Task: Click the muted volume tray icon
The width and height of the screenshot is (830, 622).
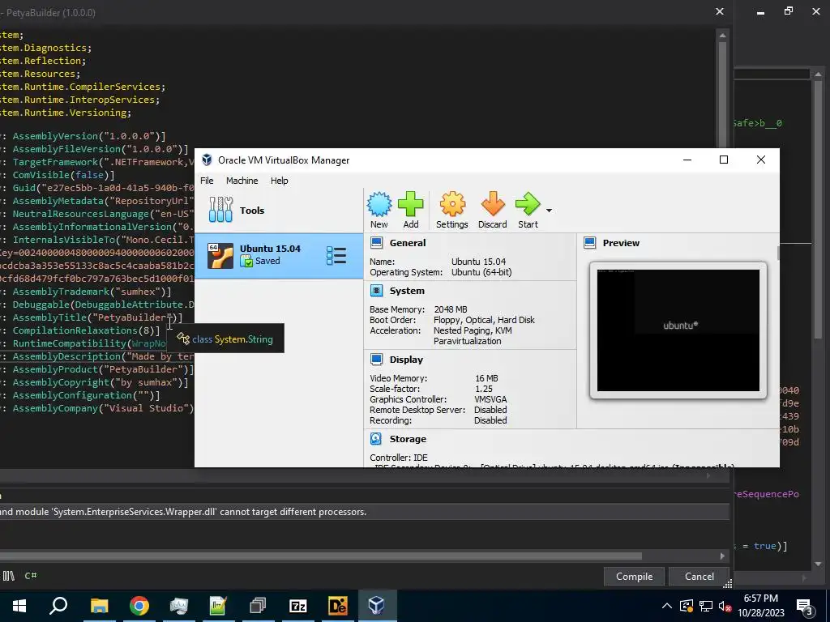Action: pyautogui.click(x=725, y=607)
